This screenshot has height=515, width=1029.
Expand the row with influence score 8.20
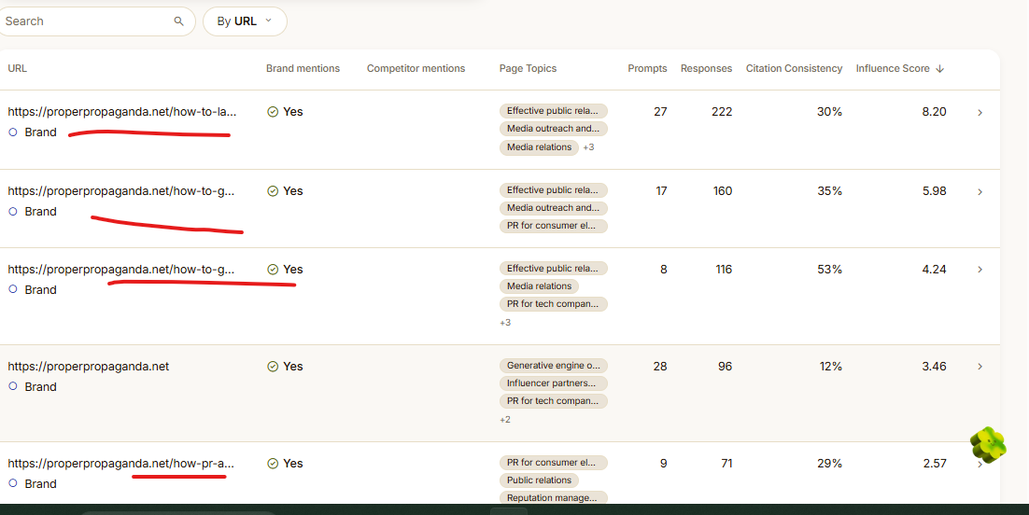click(980, 113)
